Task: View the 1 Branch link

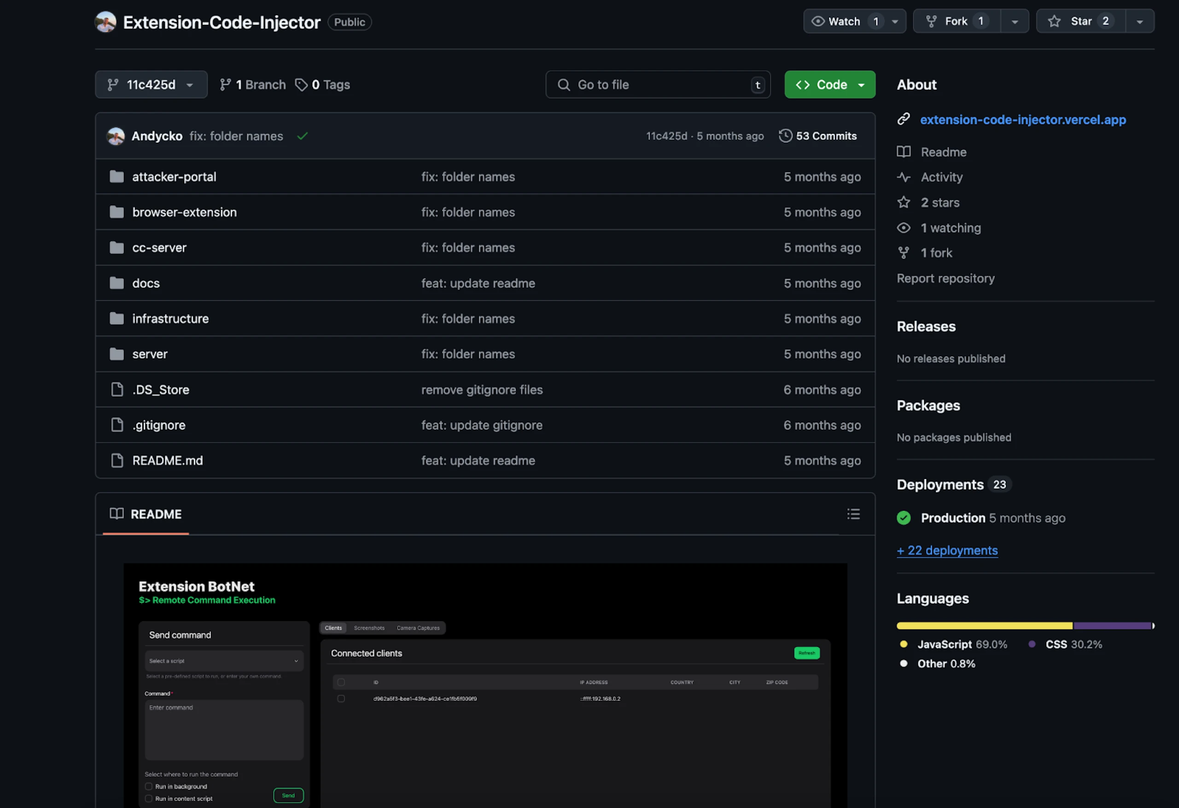Action: pyautogui.click(x=253, y=85)
